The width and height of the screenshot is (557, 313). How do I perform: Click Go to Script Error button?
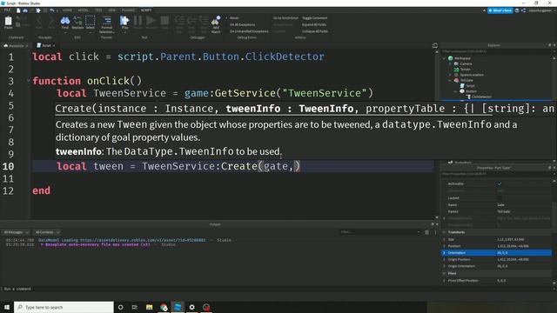click(x=285, y=17)
